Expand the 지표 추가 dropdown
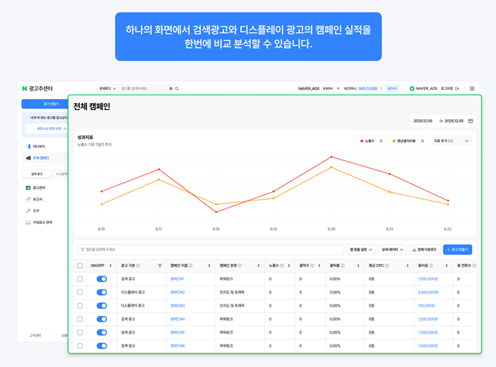 coord(452,141)
